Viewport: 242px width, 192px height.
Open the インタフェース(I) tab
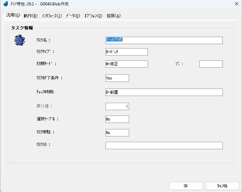click(x=52, y=16)
